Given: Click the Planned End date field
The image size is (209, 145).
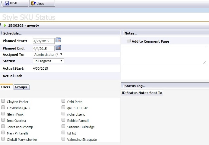Looking at the screenshot, I should click(x=44, y=48).
